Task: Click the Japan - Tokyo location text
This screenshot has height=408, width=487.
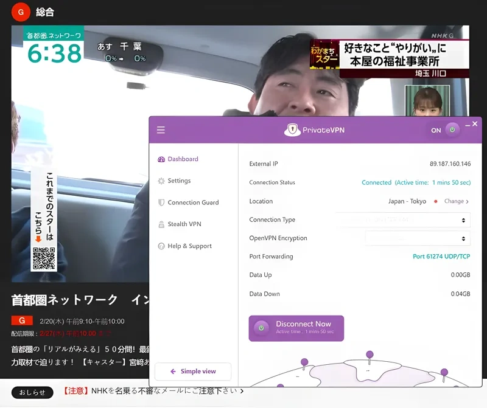Action: (x=407, y=201)
